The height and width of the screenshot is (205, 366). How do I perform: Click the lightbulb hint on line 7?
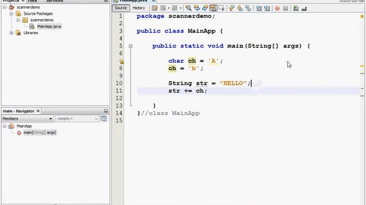coord(122,61)
